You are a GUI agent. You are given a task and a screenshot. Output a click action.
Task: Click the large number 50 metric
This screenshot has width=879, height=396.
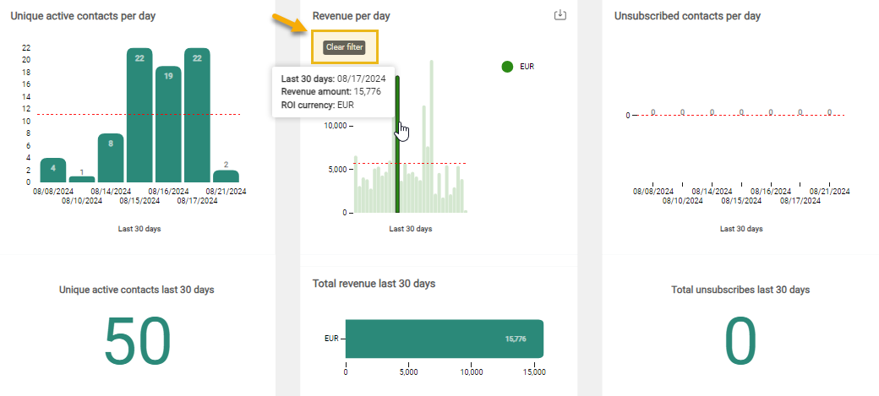tap(137, 342)
